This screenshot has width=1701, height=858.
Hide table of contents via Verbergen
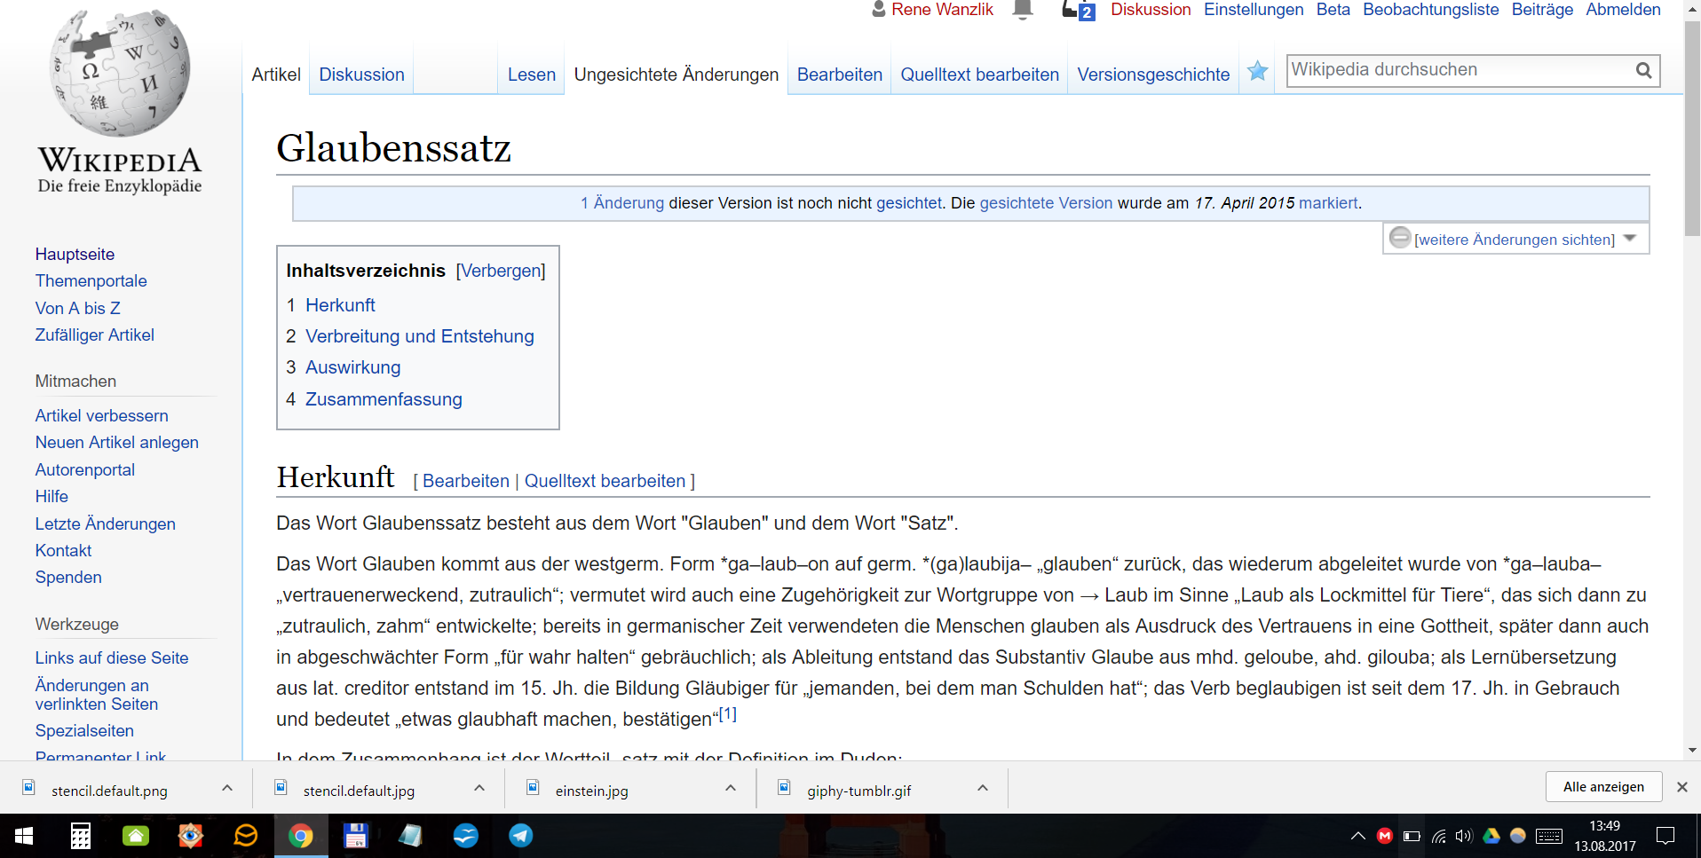[x=501, y=271]
